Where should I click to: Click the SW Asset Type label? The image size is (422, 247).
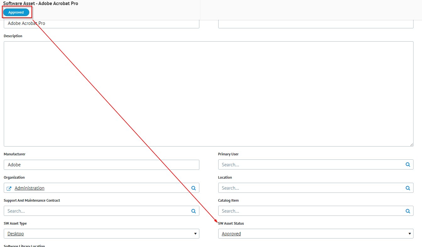[x=15, y=223]
